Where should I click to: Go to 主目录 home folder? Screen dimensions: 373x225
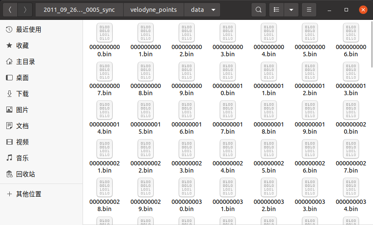click(41, 61)
